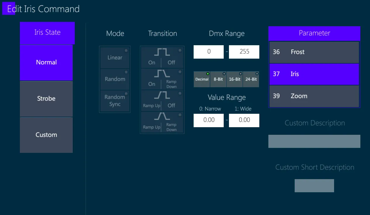Pick parameter 39 Zoom
The height and width of the screenshot is (215, 370).
click(x=314, y=96)
